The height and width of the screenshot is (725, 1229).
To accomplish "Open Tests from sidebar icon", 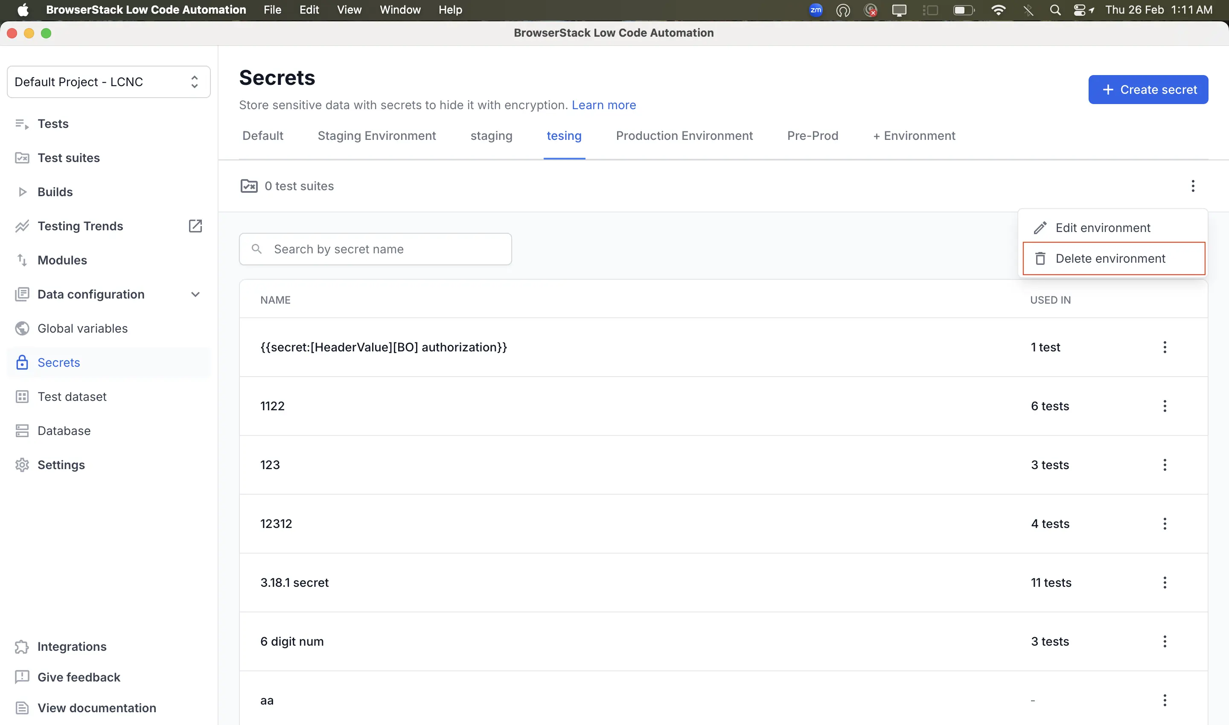I will (x=21, y=124).
